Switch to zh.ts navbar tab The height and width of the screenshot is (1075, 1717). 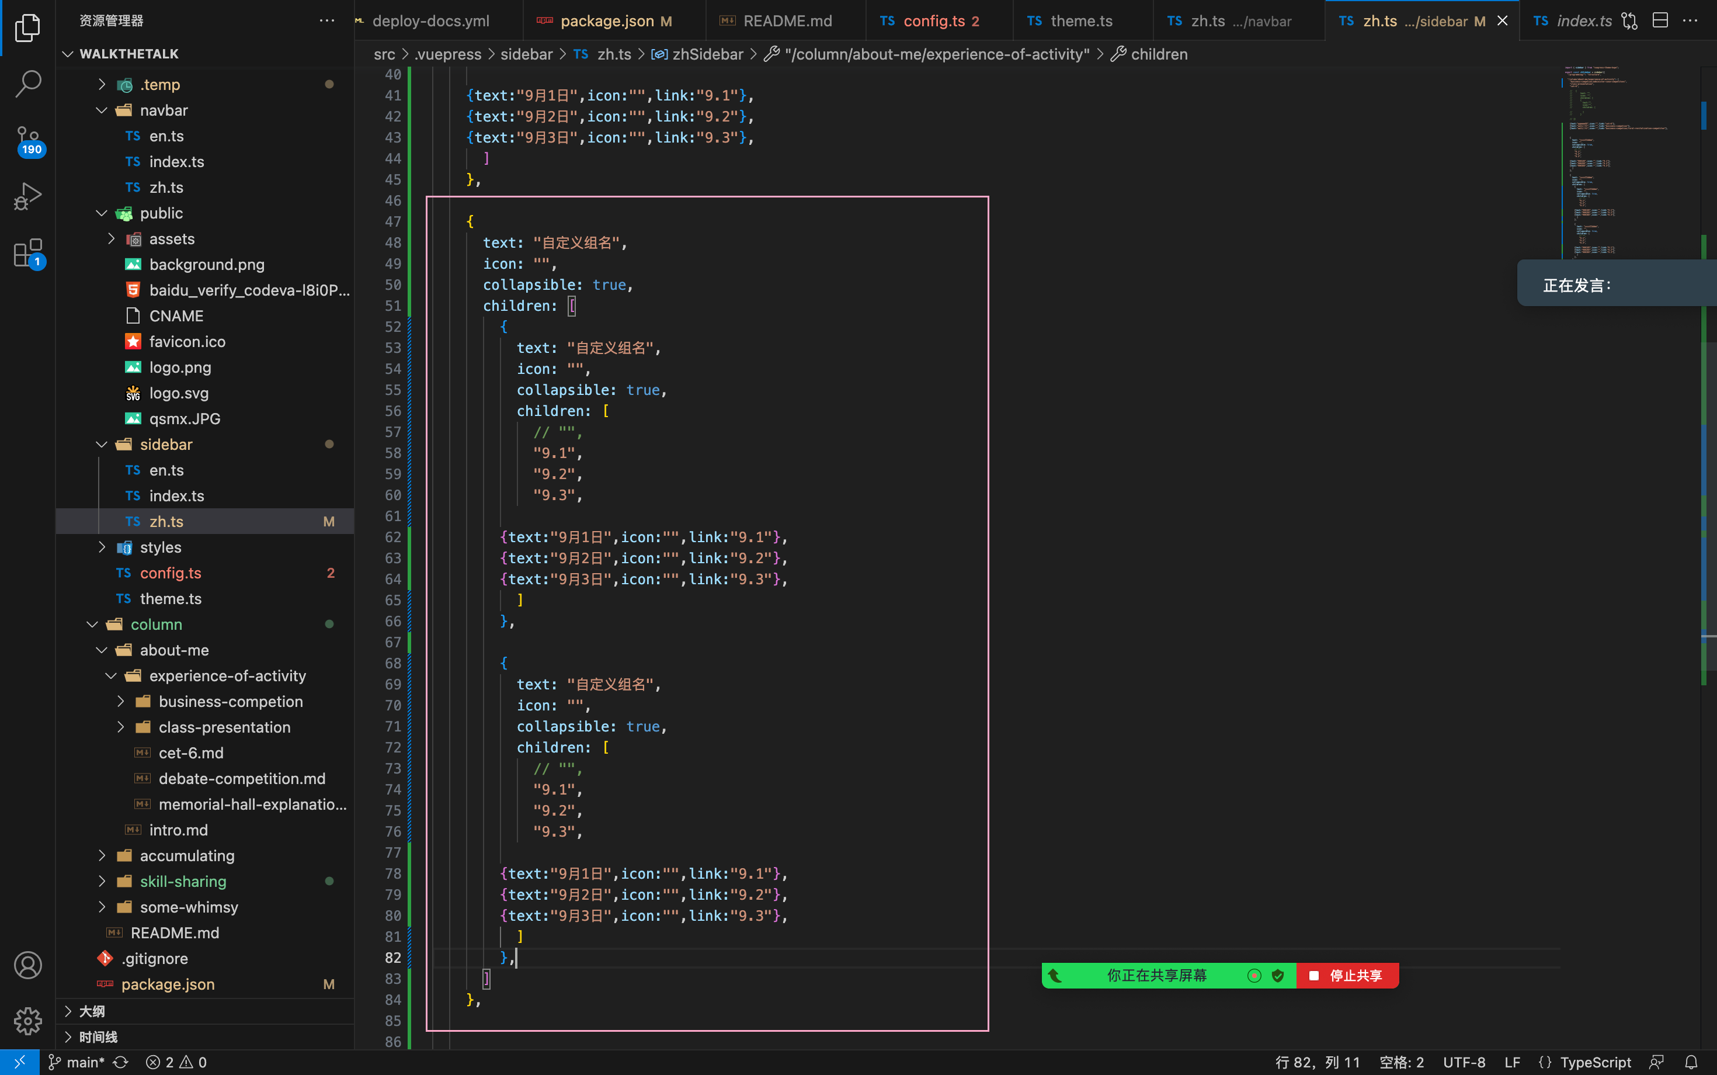[1239, 20]
